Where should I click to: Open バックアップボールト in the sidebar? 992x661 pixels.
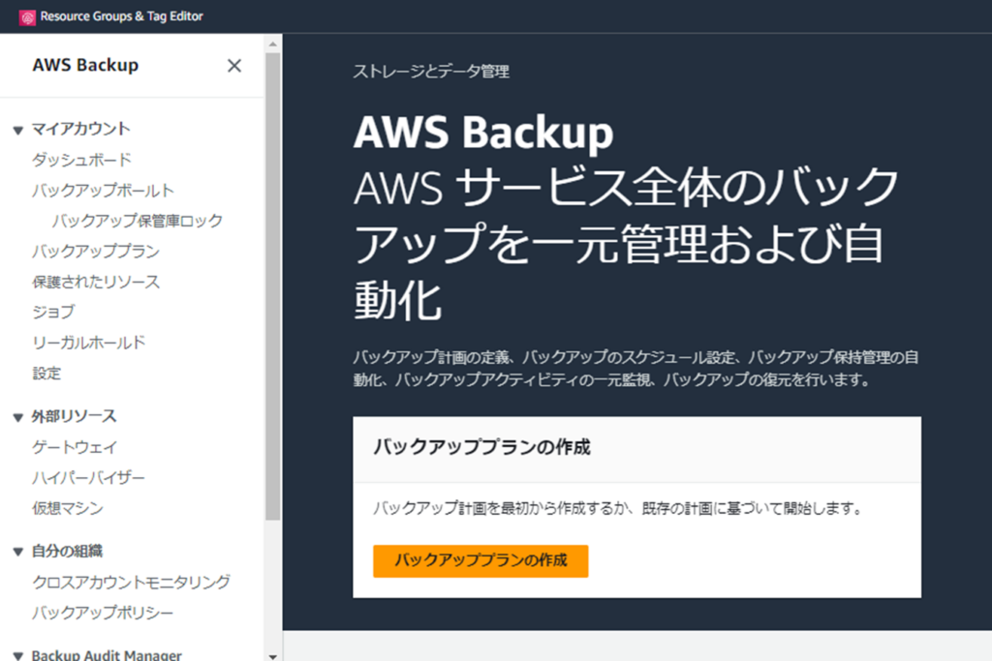click(103, 191)
